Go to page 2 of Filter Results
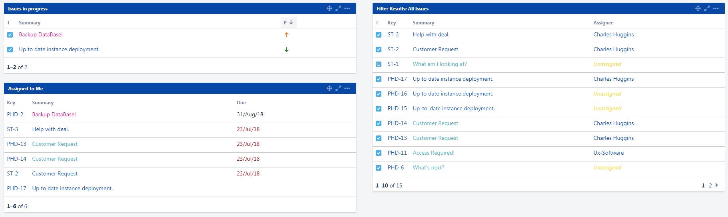Viewport: 728px width, 217px height. coord(710,185)
